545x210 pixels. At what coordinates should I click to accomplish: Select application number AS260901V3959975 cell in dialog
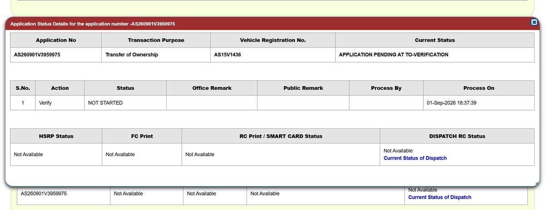point(56,55)
